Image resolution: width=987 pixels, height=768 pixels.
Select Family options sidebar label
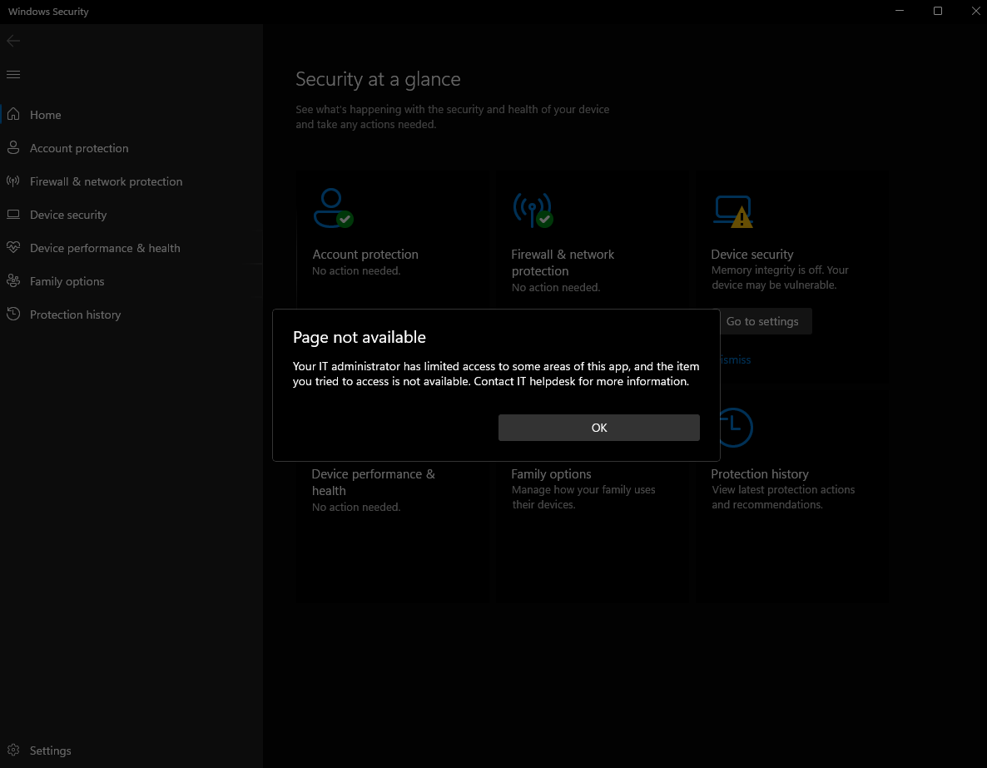(67, 281)
